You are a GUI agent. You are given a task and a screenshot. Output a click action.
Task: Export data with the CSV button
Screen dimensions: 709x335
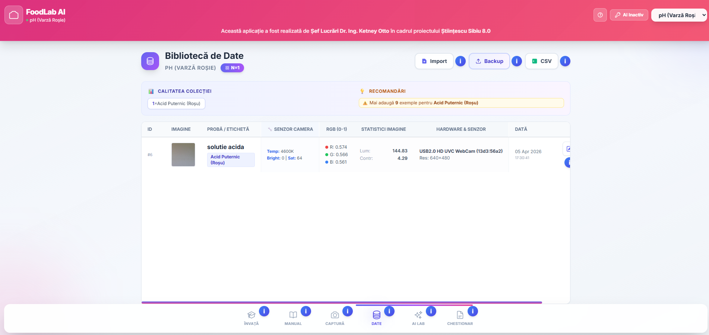point(541,61)
